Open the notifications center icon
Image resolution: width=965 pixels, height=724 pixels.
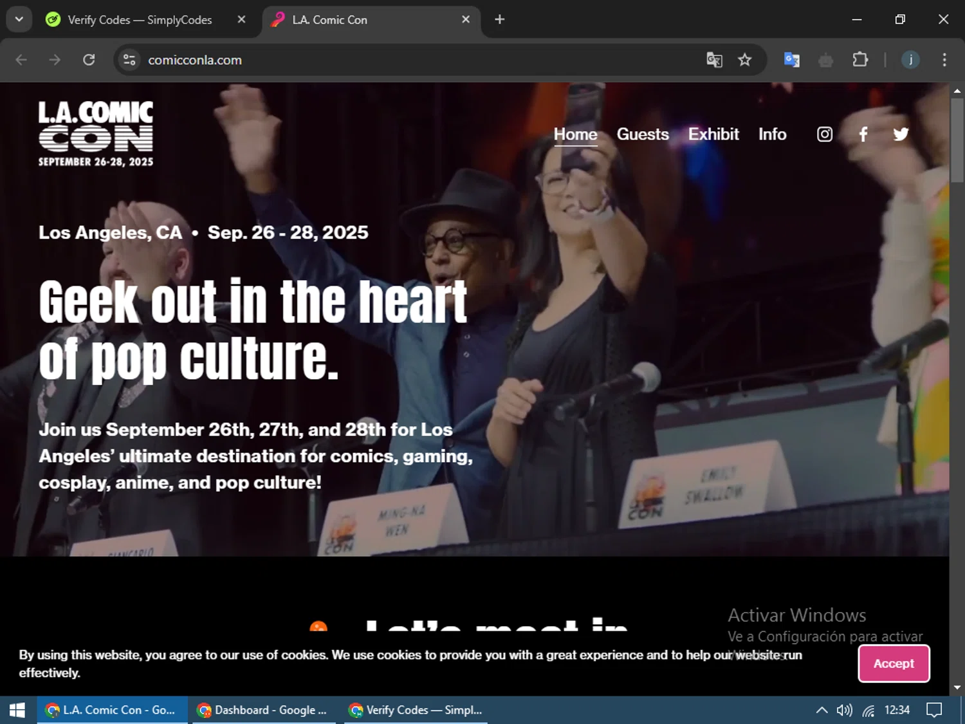pyautogui.click(x=934, y=710)
